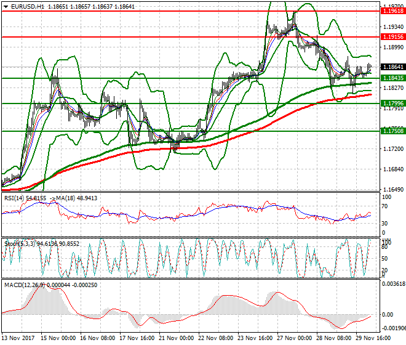Screen dimensions: 406x345
Task: Click the 1.18990 value on the price axis
Action: pos(393,47)
